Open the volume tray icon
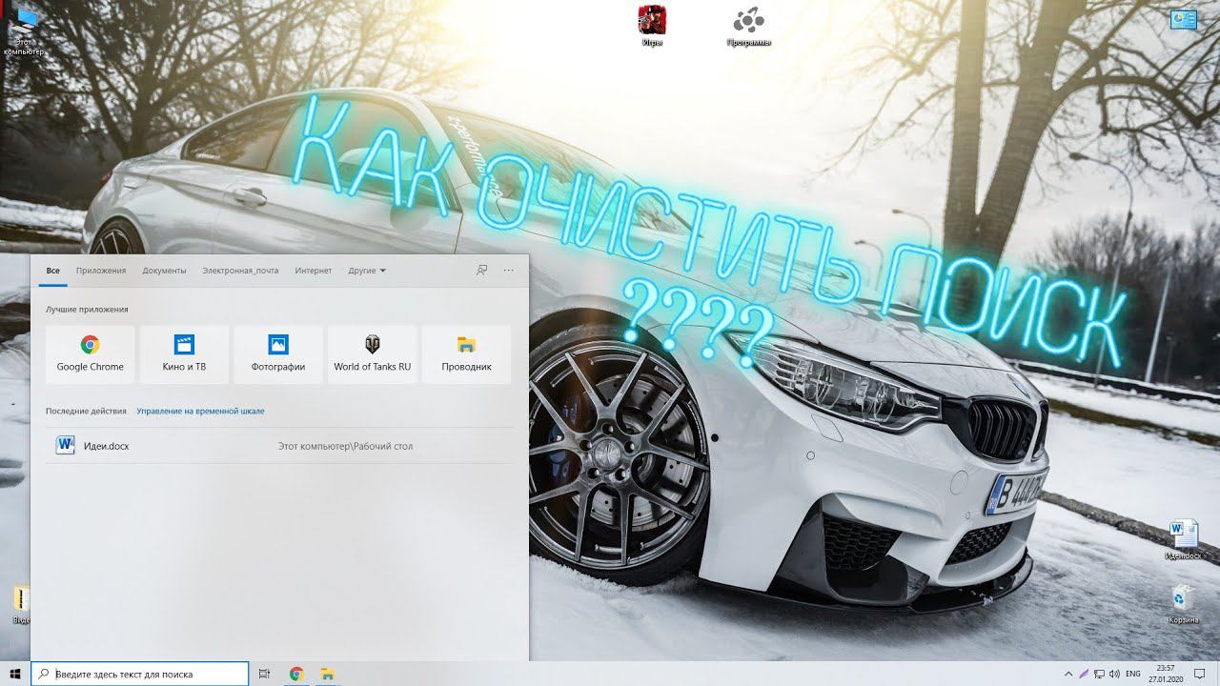 point(1114,674)
